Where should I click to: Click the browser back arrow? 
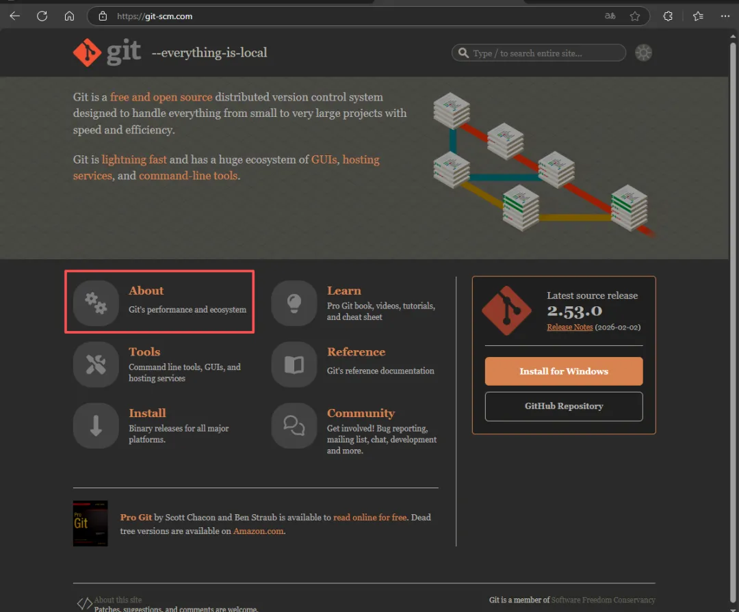pos(14,16)
